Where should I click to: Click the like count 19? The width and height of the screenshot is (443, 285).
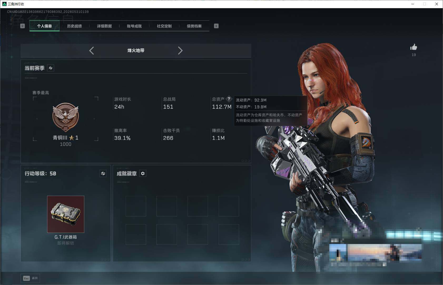pyautogui.click(x=414, y=55)
